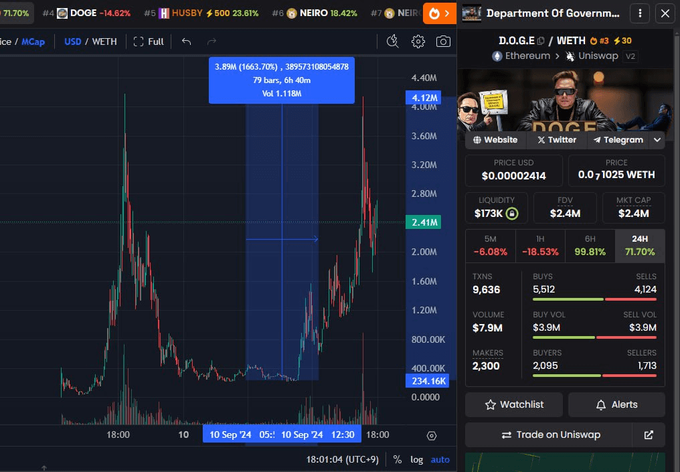Click the V2 version badge

630,56
